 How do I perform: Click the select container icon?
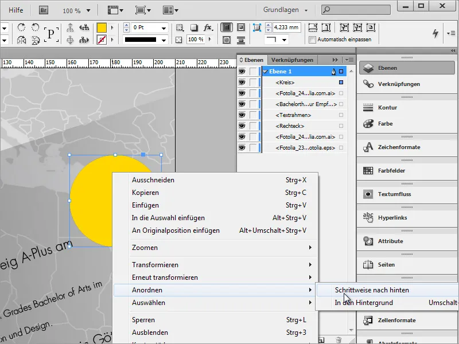(70, 28)
